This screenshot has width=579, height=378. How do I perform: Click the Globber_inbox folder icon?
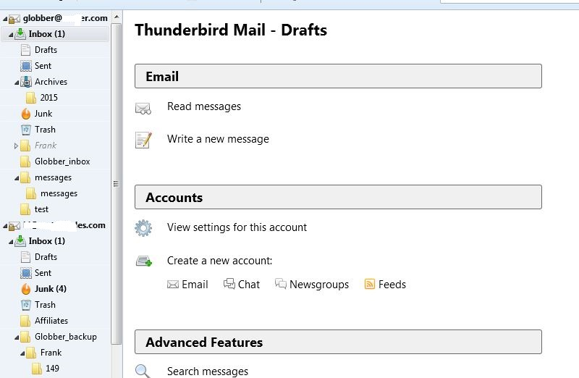(x=25, y=161)
